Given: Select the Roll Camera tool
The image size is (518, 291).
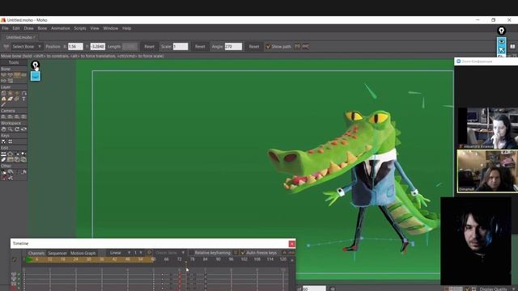Looking at the screenshot, I should point(17,116).
